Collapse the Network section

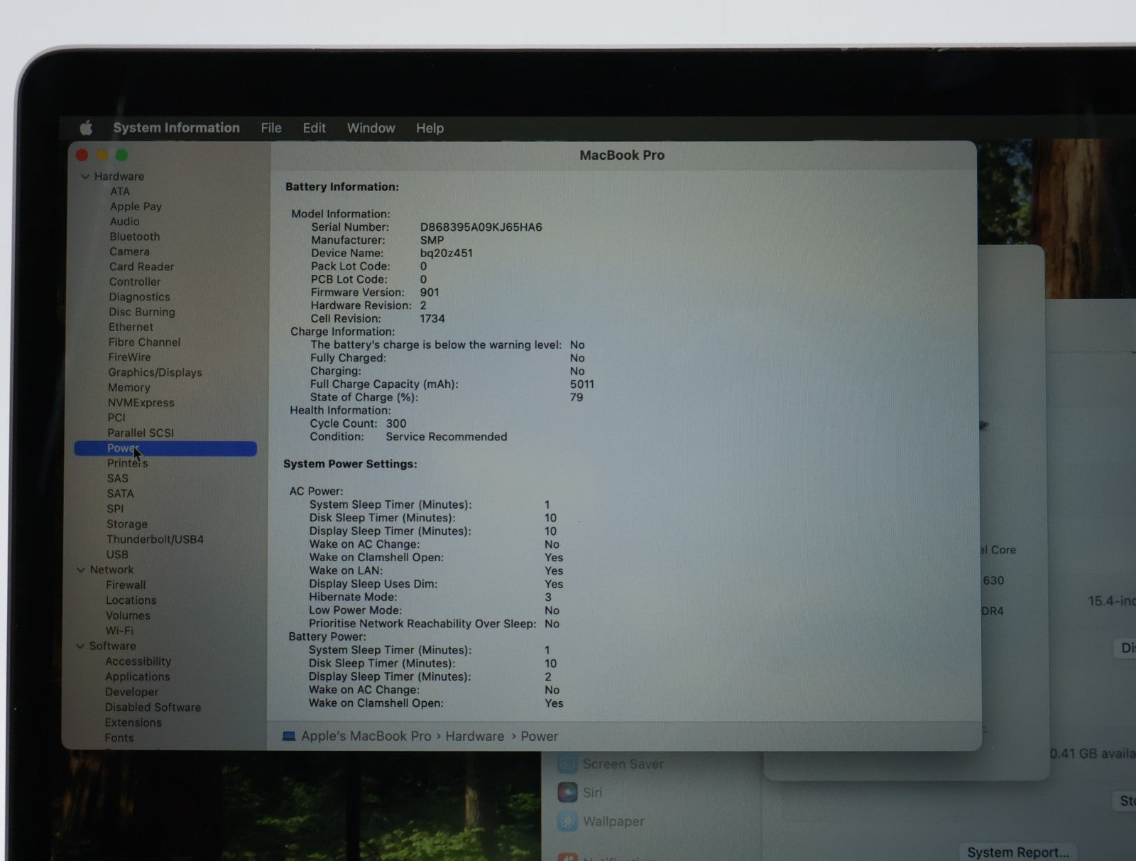pyautogui.click(x=81, y=570)
